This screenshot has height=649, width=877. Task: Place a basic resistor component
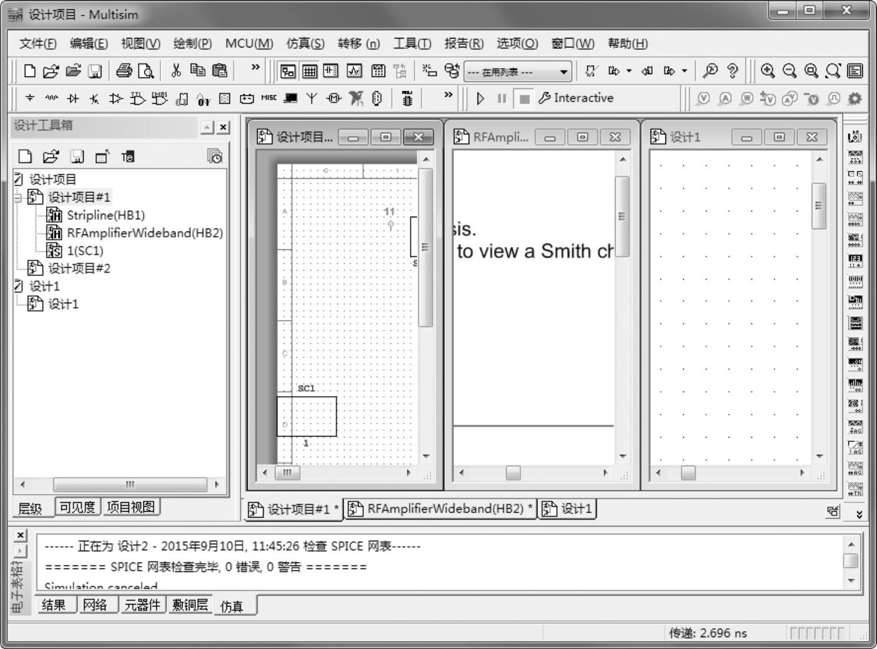click(51, 98)
